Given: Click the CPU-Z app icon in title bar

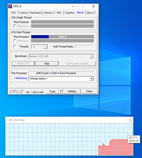Looking at the screenshot, I should (10, 6).
